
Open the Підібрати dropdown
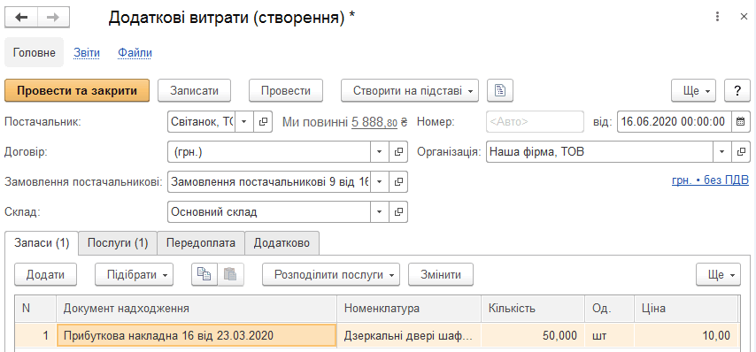(134, 274)
